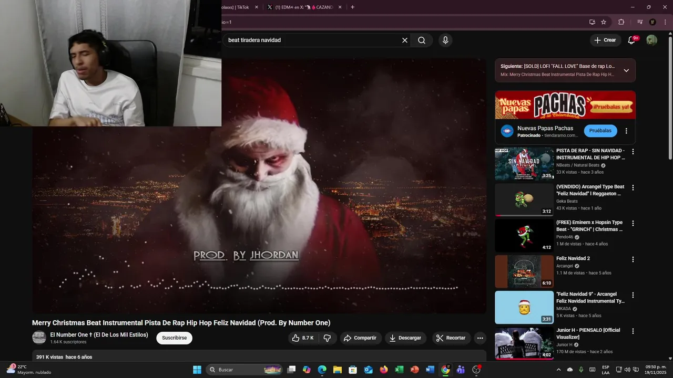Switch to the EDM en X tab
The height and width of the screenshot is (378, 673).
pyautogui.click(x=304, y=7)
